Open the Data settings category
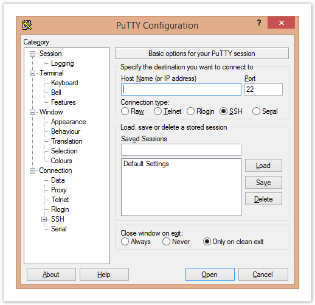Viewport: 315px width, 305px height. (x=58, y=180)
